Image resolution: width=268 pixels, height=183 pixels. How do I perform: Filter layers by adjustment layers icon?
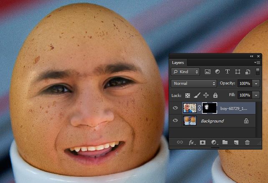pyautogui.click(x=217, y=72)
